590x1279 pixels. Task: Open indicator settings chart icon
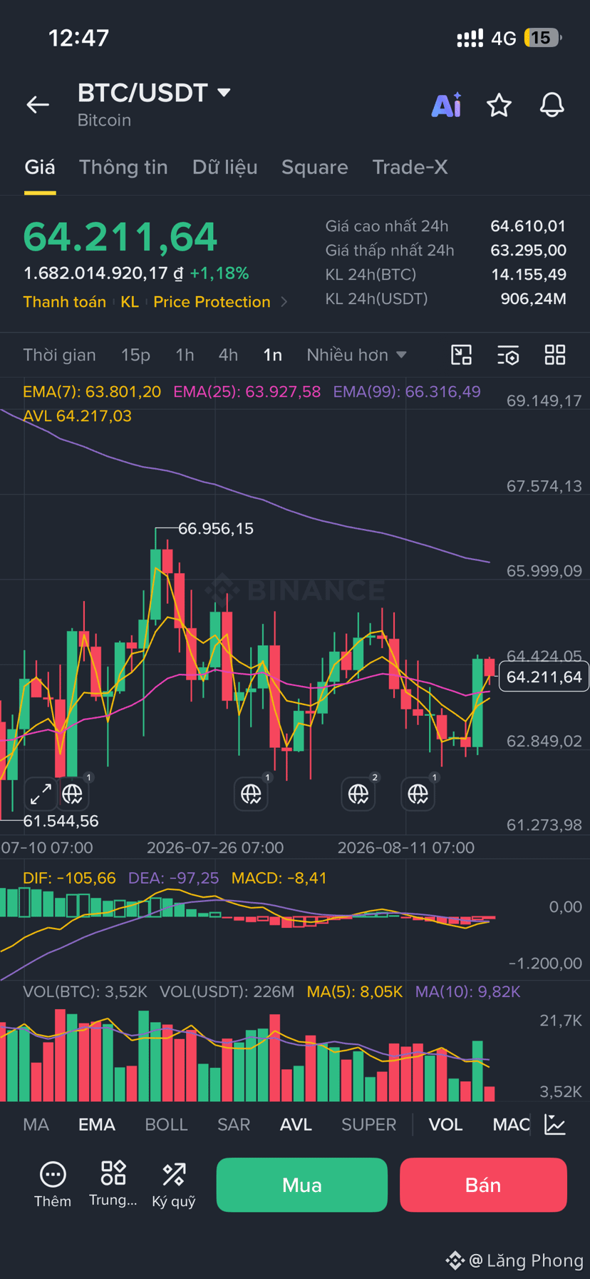tap(555, 1124)
